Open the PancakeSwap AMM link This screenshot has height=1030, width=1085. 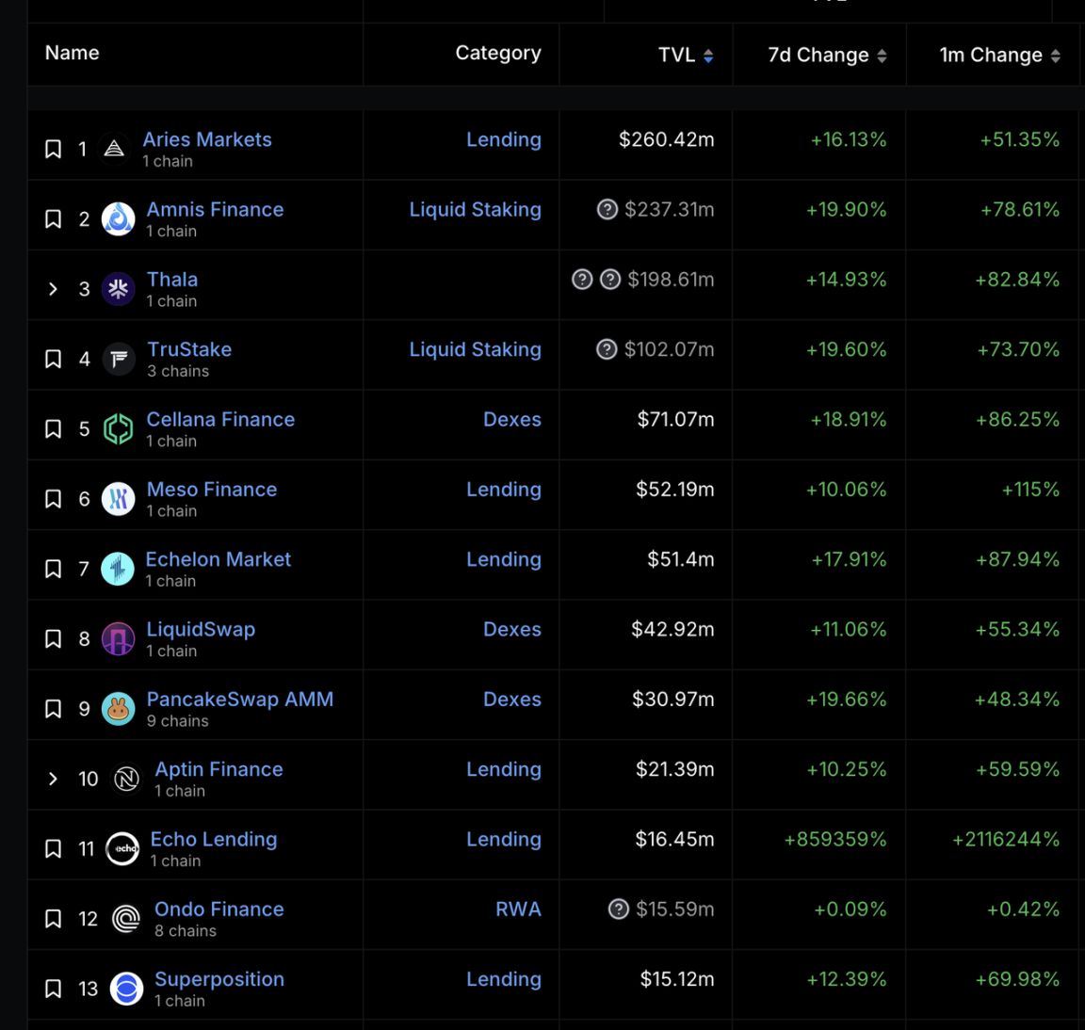tap(240, 699)
